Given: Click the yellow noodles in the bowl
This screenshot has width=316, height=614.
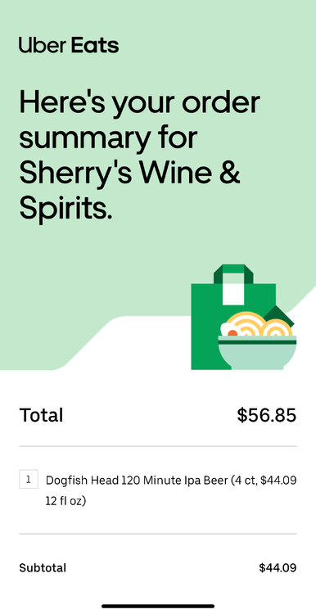Looking at the screenshot, I should tap(260, 324).
